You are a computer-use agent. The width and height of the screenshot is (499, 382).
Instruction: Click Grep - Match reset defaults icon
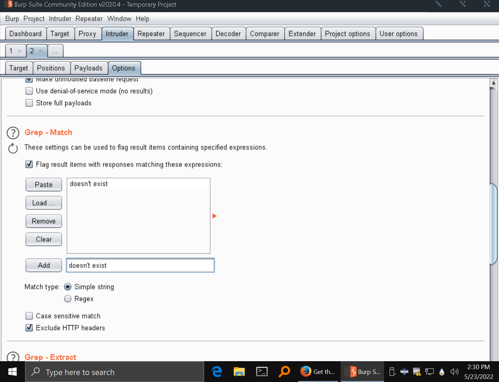click(13, 148)
